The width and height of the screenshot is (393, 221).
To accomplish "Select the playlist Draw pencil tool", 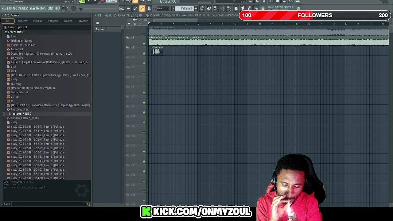I will pos(107,15).
